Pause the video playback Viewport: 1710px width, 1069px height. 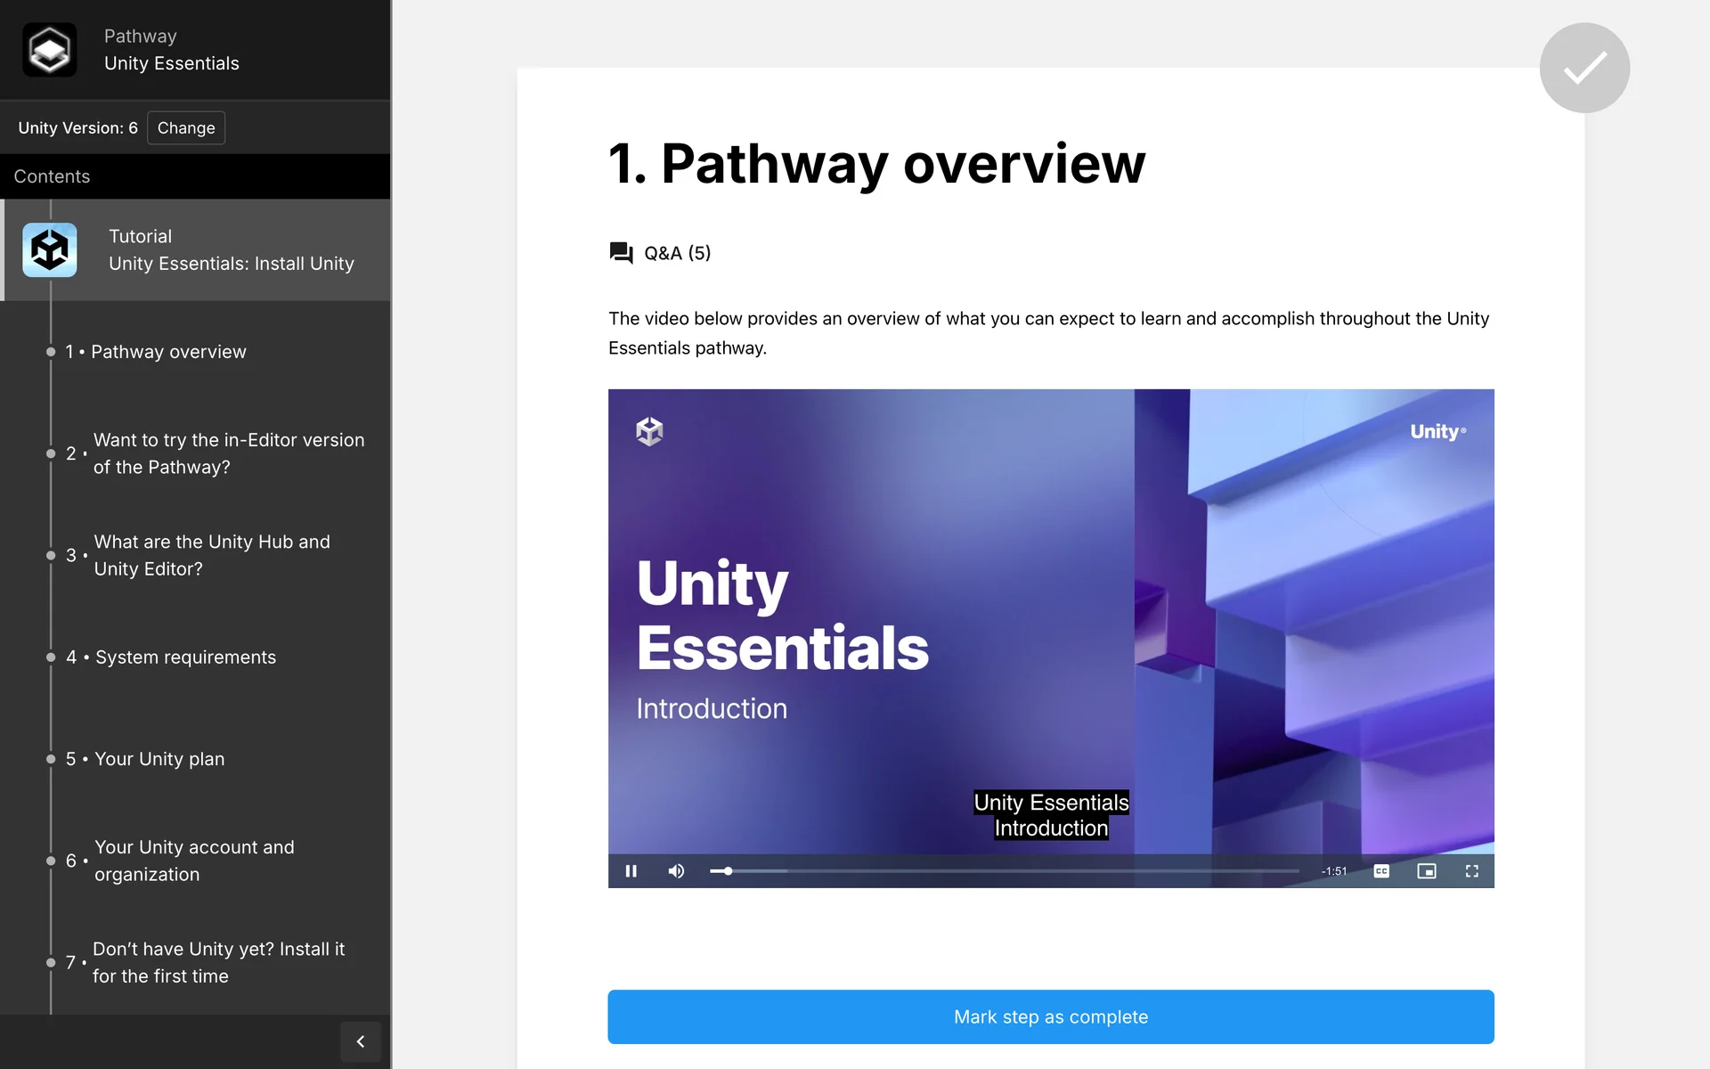[x=631, y=871]
